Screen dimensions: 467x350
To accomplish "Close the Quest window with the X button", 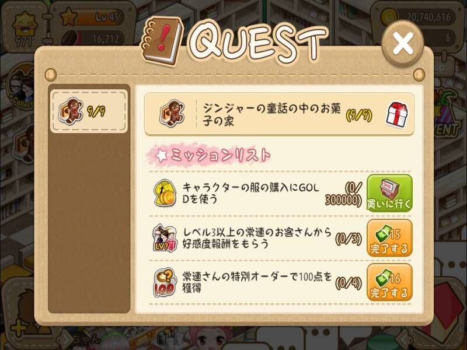I will tap(403, 43).
